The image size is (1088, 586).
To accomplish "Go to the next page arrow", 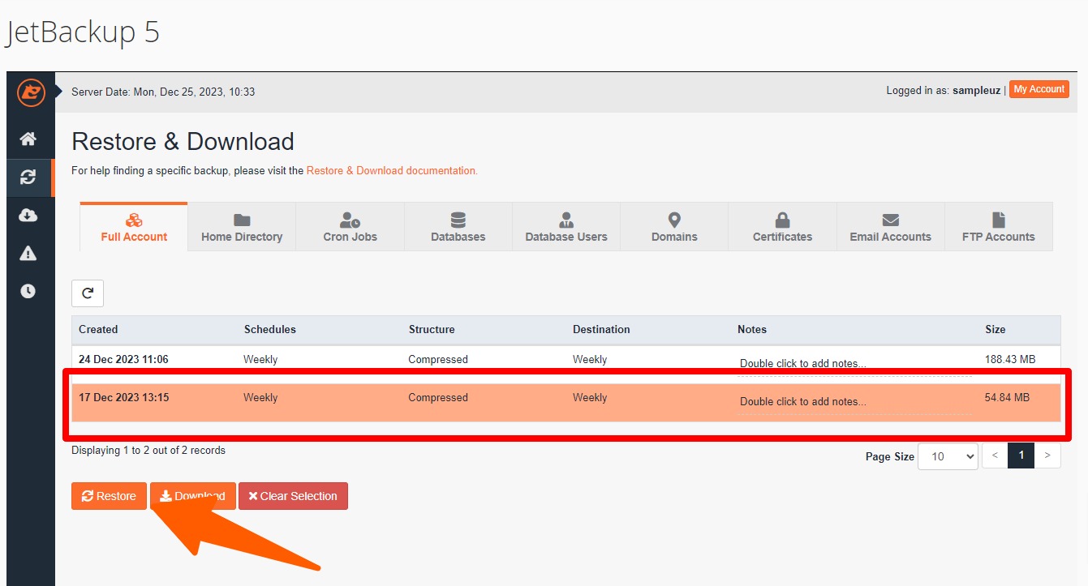I will click(x=1047, y=456).
